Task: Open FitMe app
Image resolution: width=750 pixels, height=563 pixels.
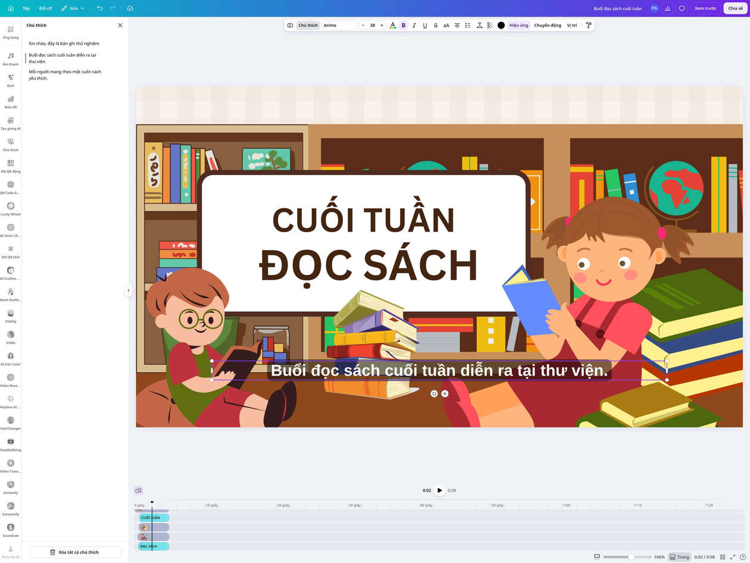Action: point(11,337)
